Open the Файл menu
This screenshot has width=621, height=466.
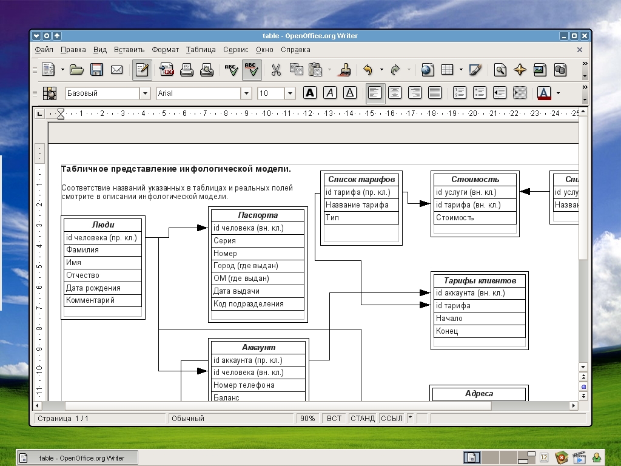[44, 50]
